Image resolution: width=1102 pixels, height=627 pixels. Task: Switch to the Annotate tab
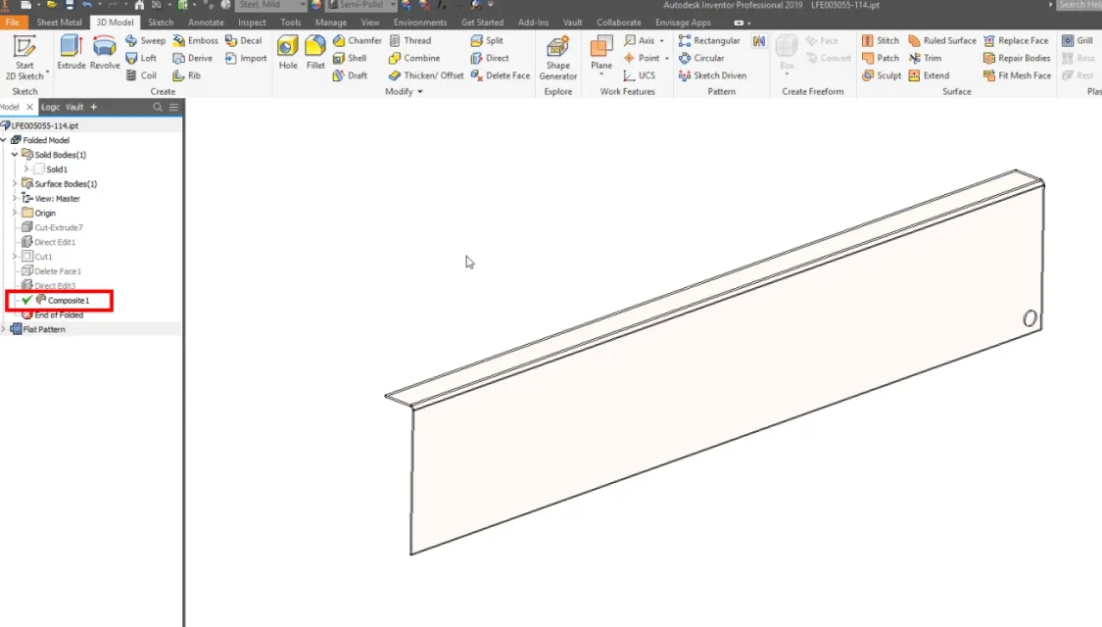(x=206, y=23)
